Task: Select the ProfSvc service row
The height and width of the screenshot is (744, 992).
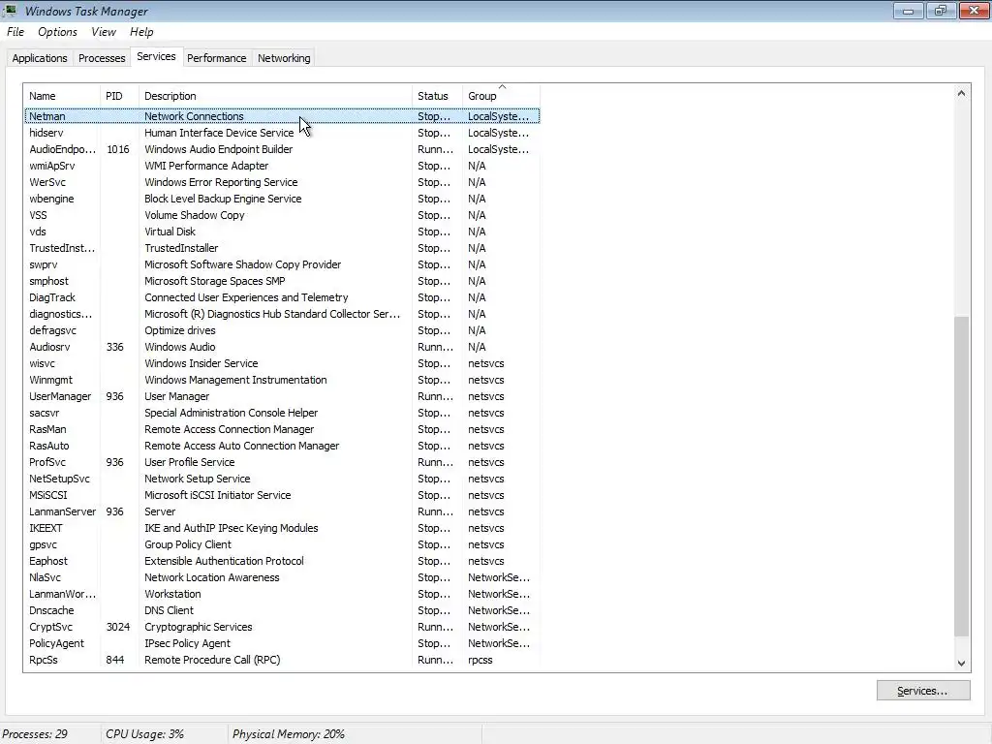Action: click(x=282, y=462)
